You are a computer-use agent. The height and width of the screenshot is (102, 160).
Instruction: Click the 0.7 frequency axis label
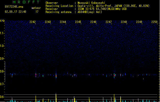pyautogui.click(x=2, y=84)
